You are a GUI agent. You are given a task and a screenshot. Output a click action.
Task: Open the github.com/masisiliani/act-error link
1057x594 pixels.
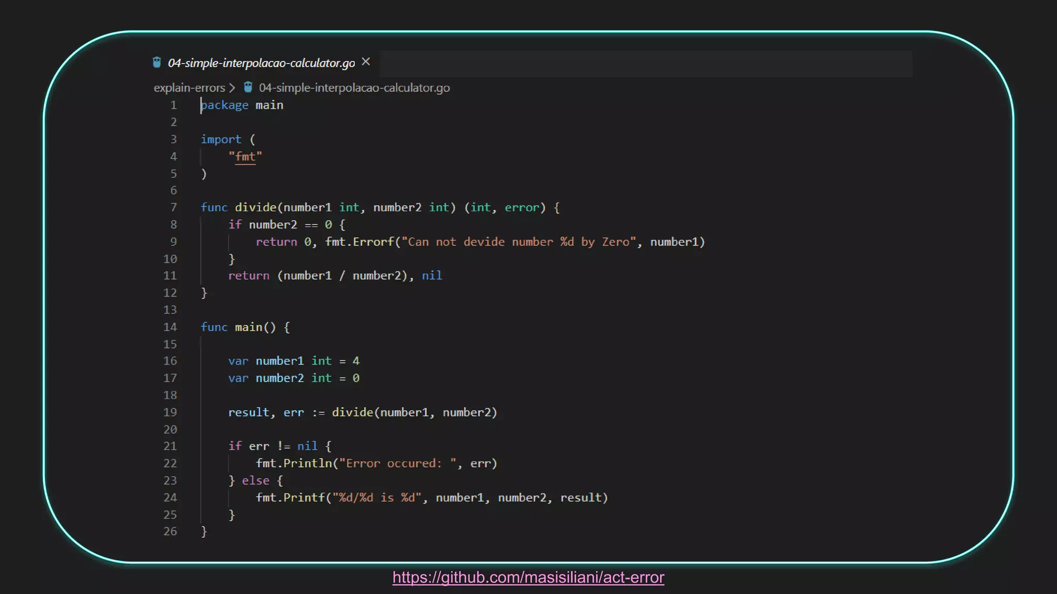tap(528, 577)
